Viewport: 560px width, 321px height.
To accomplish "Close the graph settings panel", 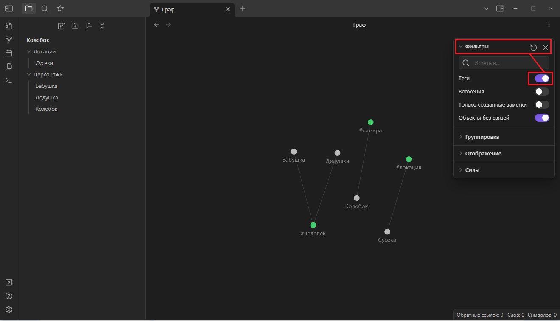I will tap(546, 48).
